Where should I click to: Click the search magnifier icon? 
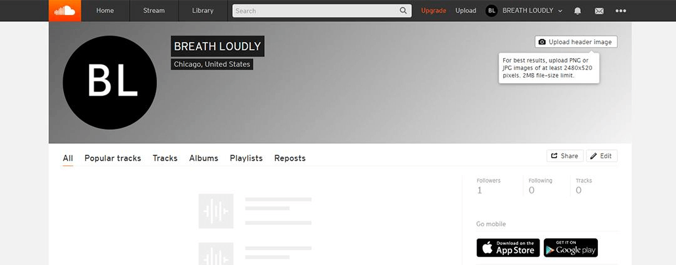(403, 11)
